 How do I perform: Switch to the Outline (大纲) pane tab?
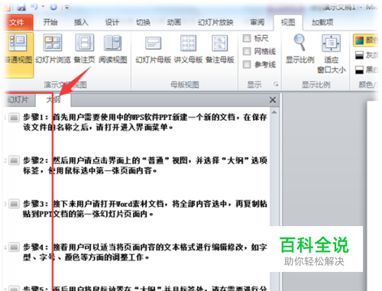(x=53, y=99)
